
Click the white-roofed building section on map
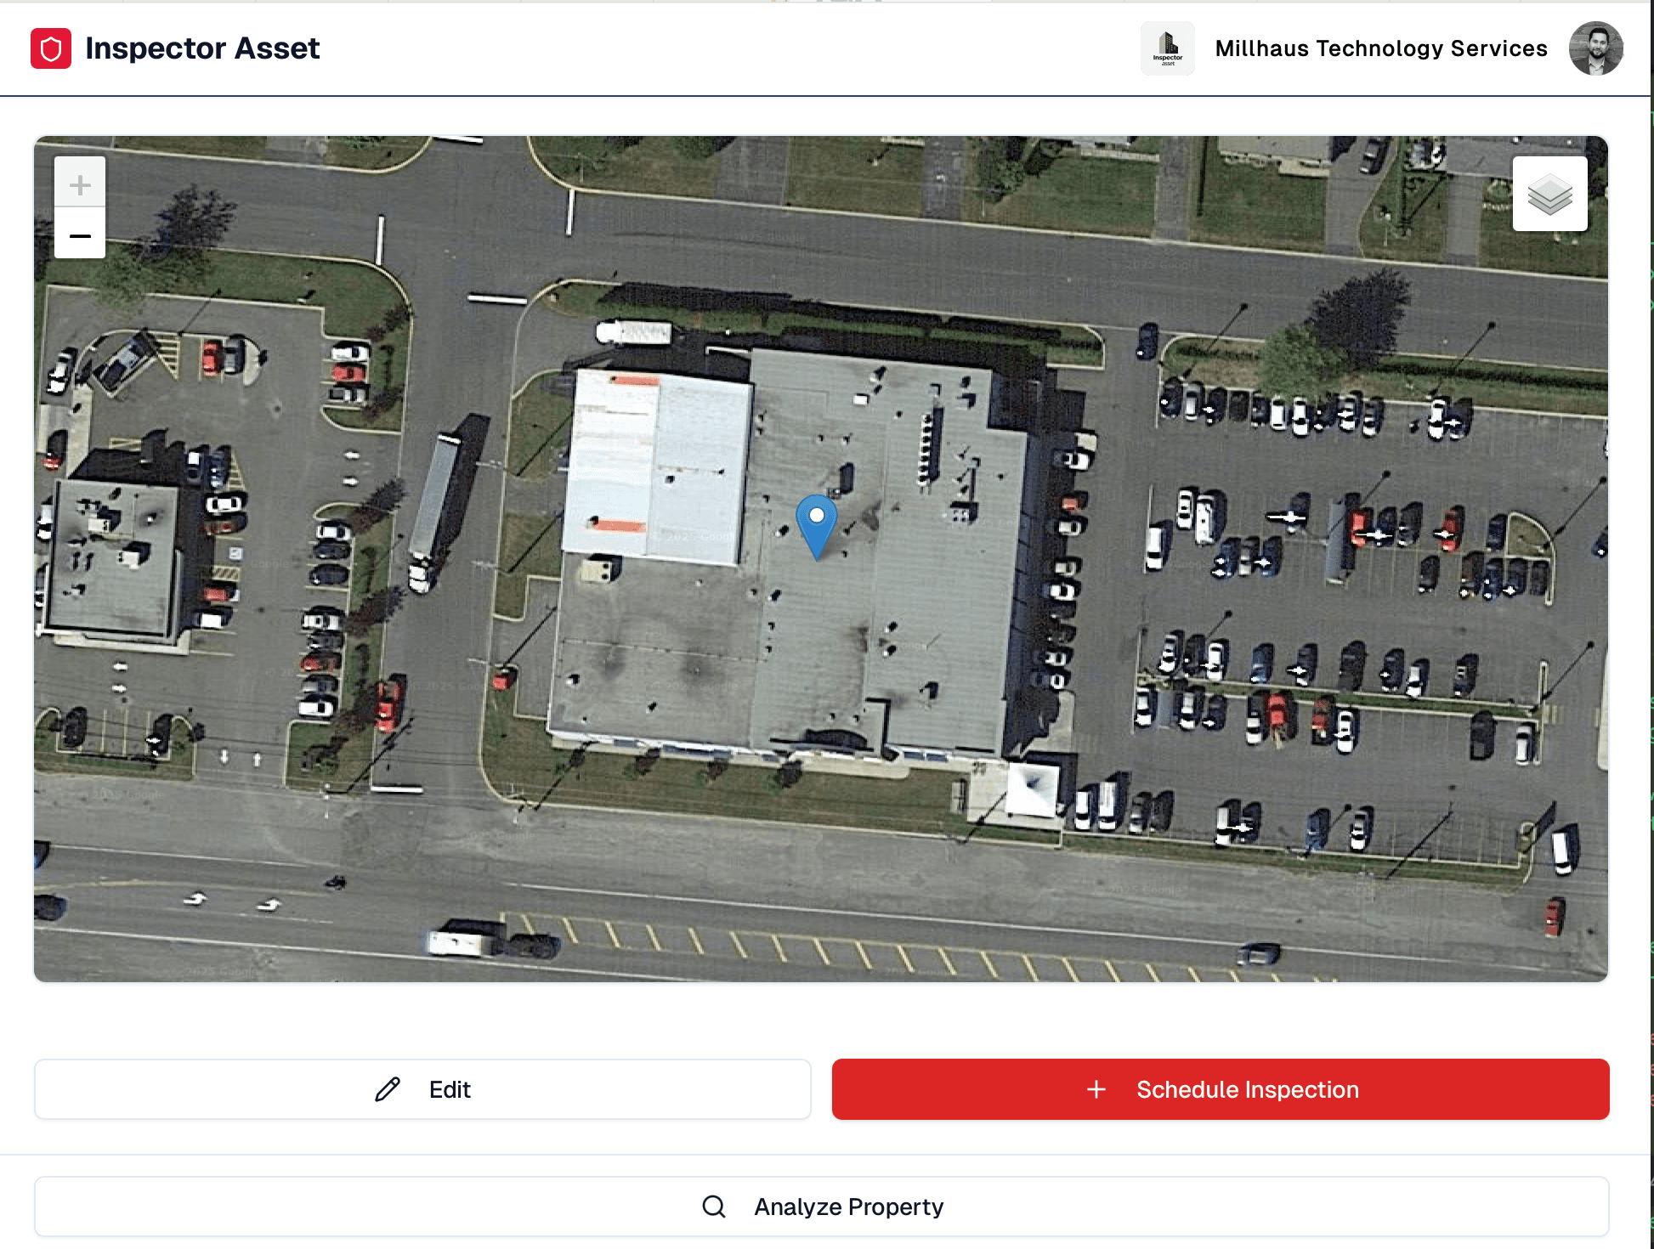click(x=656, y=467)
